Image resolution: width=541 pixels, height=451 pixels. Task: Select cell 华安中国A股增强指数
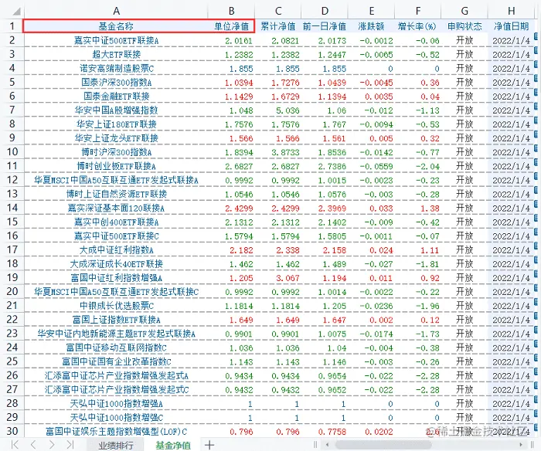pos(116,110)
